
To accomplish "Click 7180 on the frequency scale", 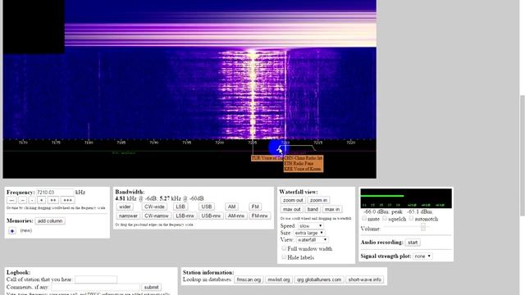I will tap(89, 143).
